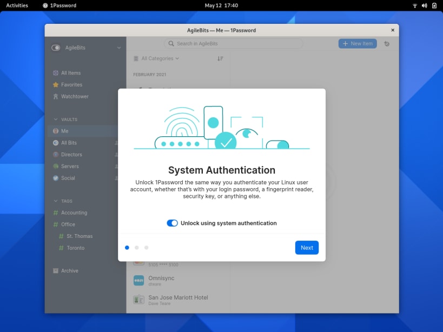Click the Accounting tag hash icon
The height and width of the screenshot is (332, 443).
tap(56, 213)
